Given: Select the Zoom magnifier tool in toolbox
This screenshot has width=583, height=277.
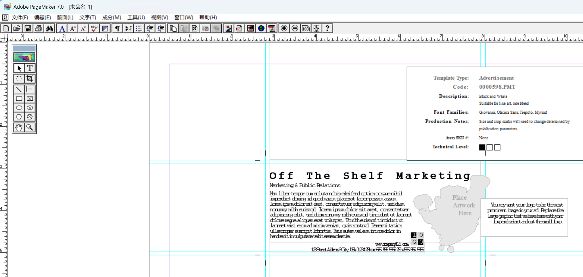Looking at the screenshot, I should pyautogui.click(x=30, y=127).
